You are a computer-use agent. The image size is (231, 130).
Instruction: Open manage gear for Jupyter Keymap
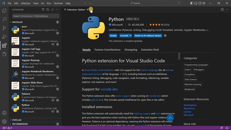pos(58,67)
